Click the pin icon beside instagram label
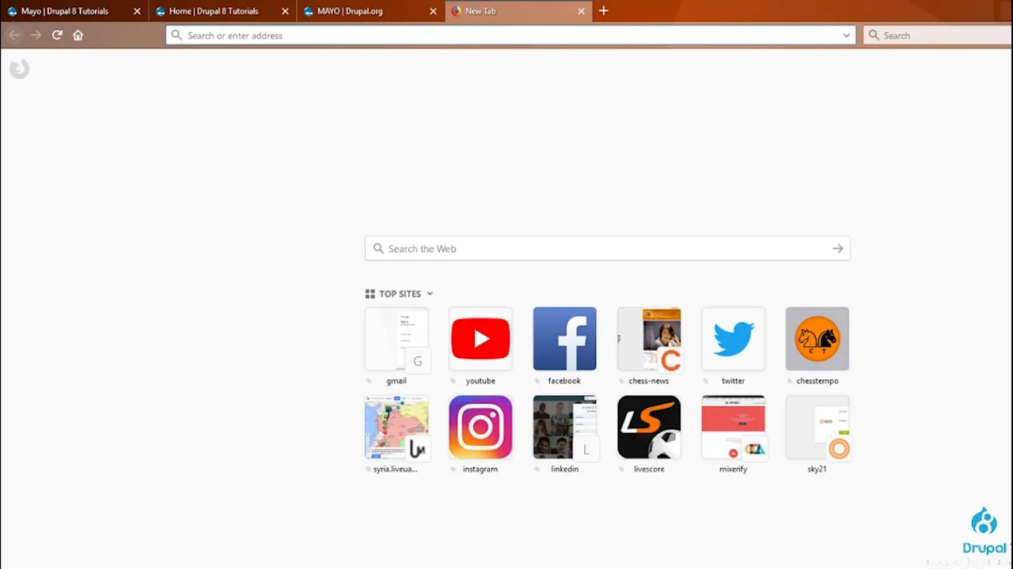 [453, 470]
